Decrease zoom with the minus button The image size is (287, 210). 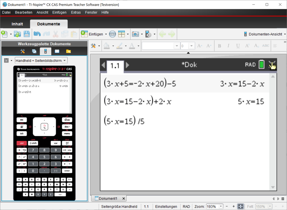click(x=226, y=207)
